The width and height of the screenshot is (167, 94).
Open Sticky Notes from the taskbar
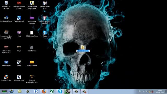(20, 91)
